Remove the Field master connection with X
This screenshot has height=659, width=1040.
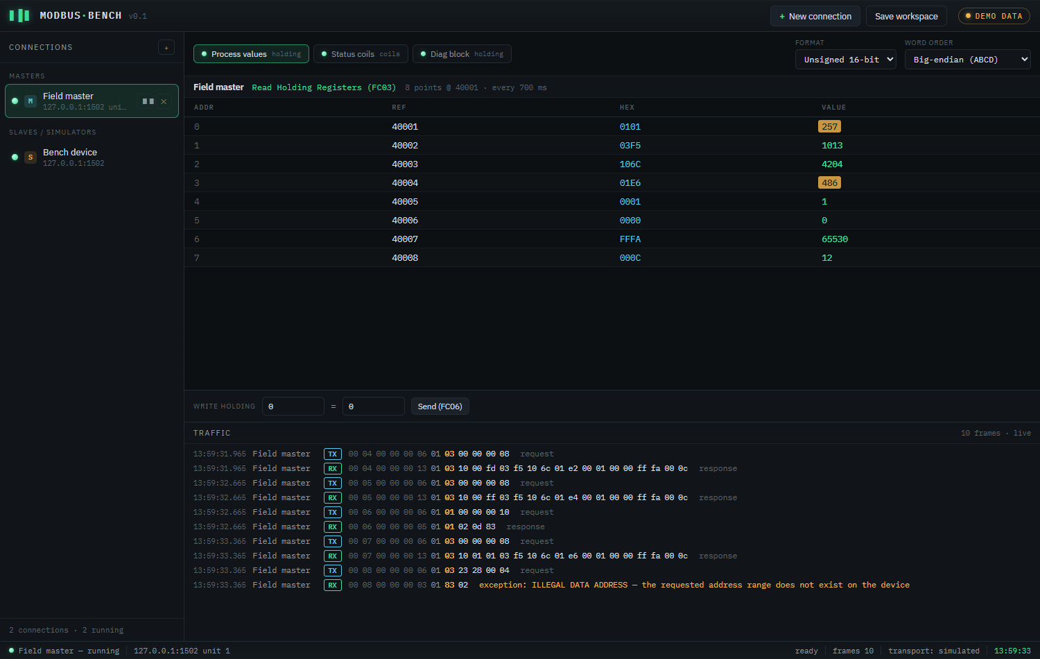coord(164,101)
